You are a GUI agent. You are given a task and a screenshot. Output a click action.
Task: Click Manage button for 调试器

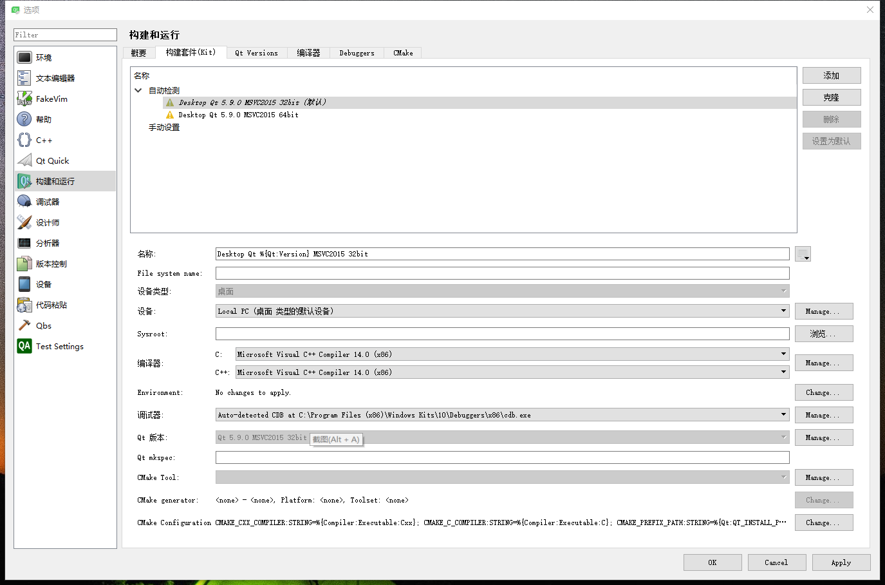click(x=824, y=415)
